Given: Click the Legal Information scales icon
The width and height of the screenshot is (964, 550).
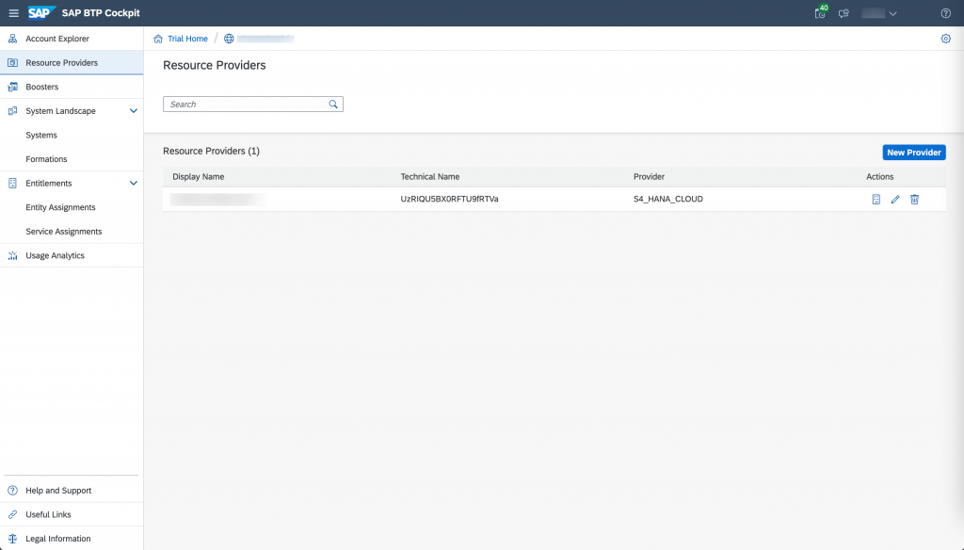Looking at the screenshot, I should 12,539.
